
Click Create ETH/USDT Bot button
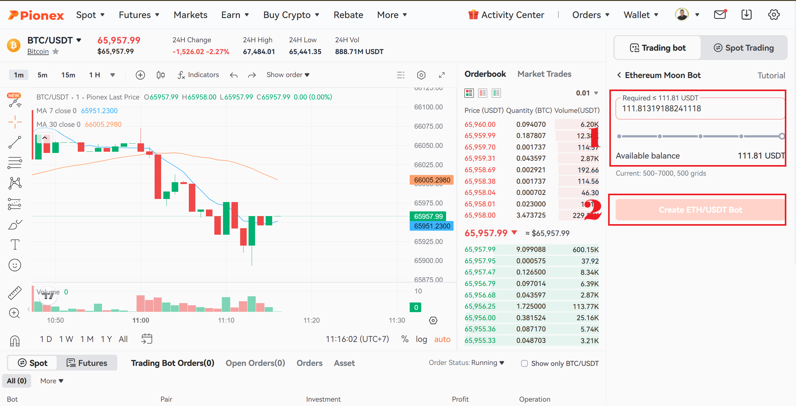click(x=700, y=210)
